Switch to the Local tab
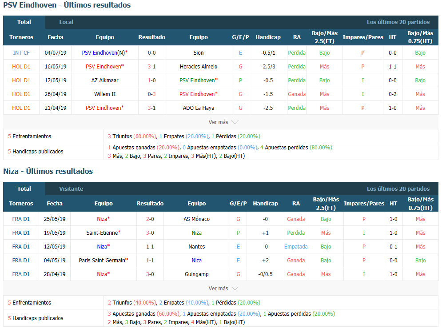Image resolution: width=442 pixels, height=329 pixels. tap(66, 22)
